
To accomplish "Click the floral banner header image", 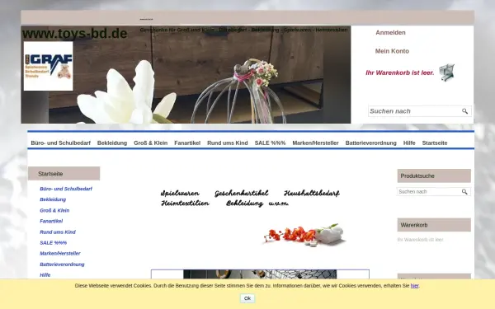I will [x=186, y=74].
